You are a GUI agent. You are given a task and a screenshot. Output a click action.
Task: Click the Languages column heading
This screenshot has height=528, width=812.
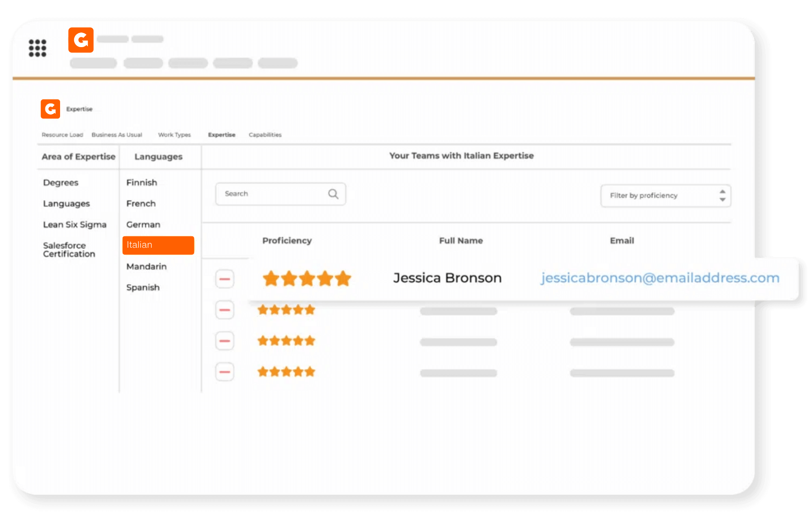pyautogui.click(x=158, y=157)
